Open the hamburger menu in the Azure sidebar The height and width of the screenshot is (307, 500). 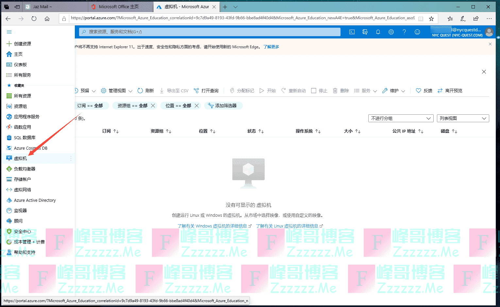(x=9, y=32)
